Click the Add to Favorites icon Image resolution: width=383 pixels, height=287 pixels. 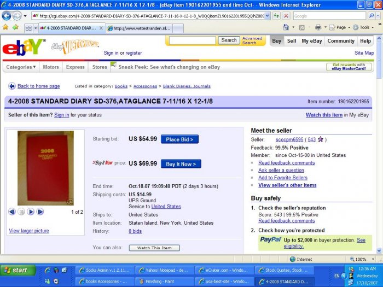tap(15, 27)
